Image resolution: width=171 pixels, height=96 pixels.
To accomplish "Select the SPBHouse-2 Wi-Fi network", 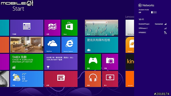I will point(153,28).
